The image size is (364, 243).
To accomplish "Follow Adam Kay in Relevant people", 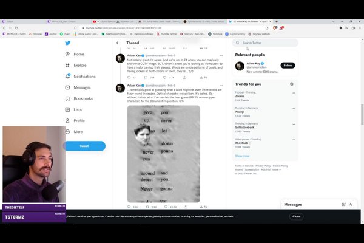I will coord(288,65).
